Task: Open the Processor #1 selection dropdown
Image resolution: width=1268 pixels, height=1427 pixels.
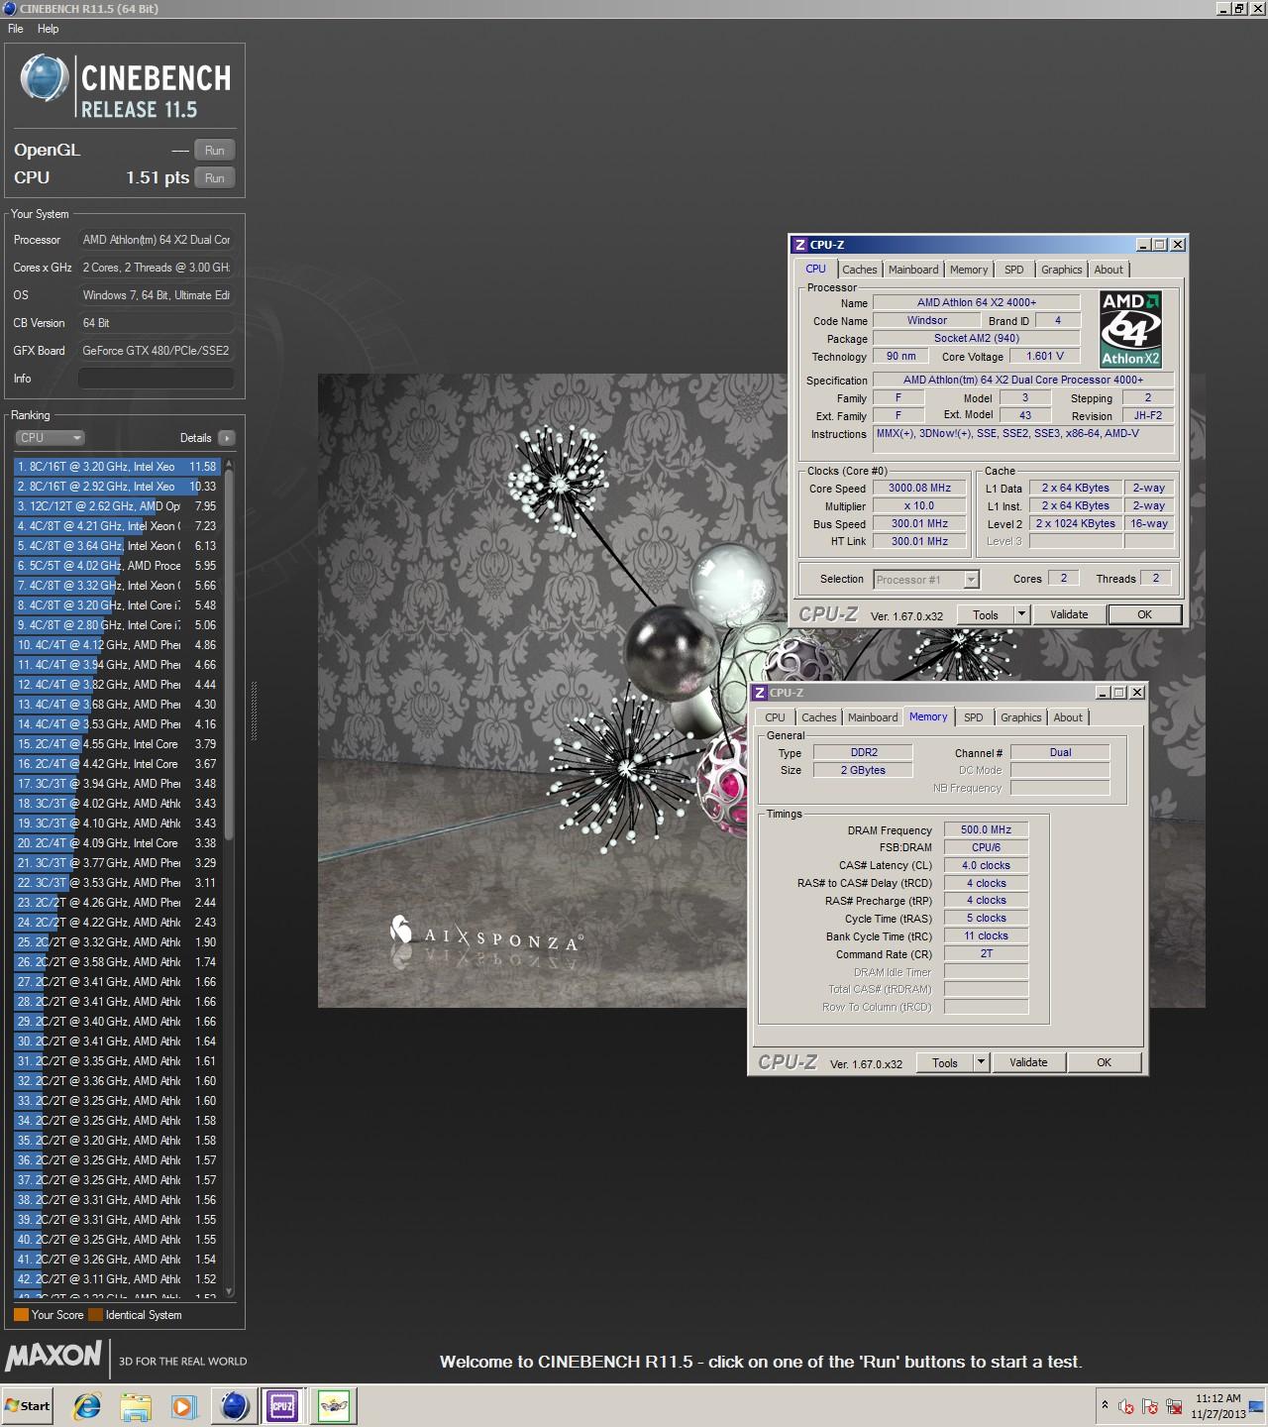Action: pos(925,580)
